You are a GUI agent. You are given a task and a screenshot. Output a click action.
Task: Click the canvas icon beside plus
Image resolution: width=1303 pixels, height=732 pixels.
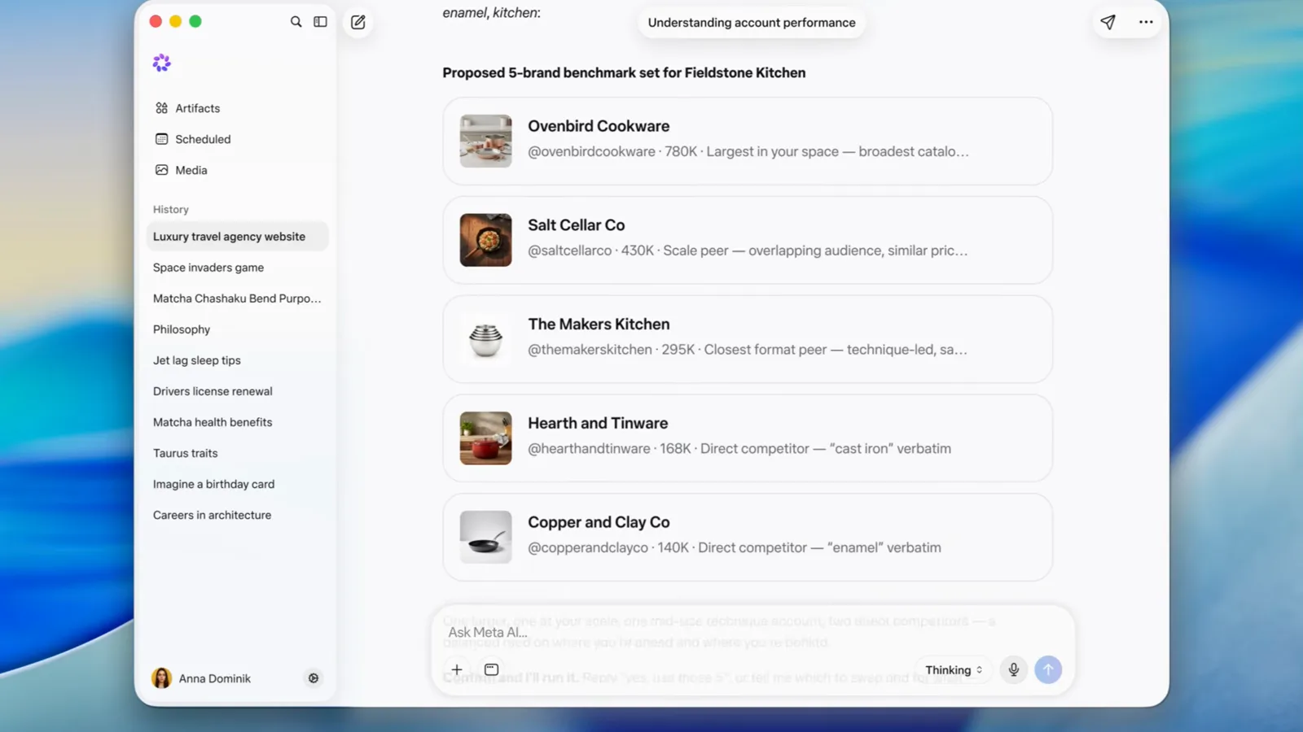[491, 669]
